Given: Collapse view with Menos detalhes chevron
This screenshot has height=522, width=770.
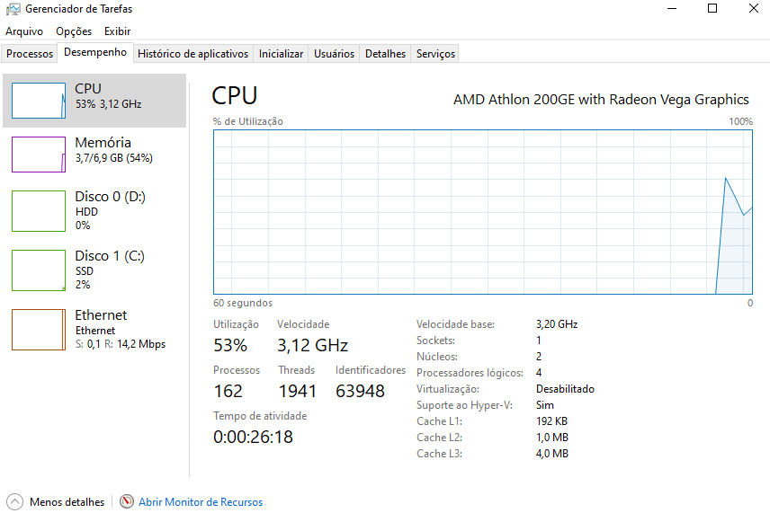Looking at the screenshot, I should 14,502.
